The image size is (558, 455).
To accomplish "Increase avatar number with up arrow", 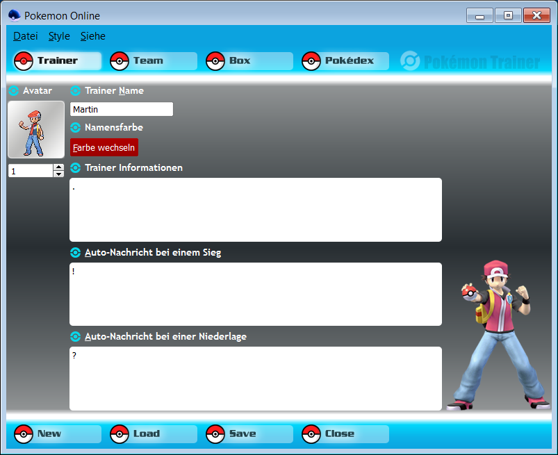I will [59, 167].
